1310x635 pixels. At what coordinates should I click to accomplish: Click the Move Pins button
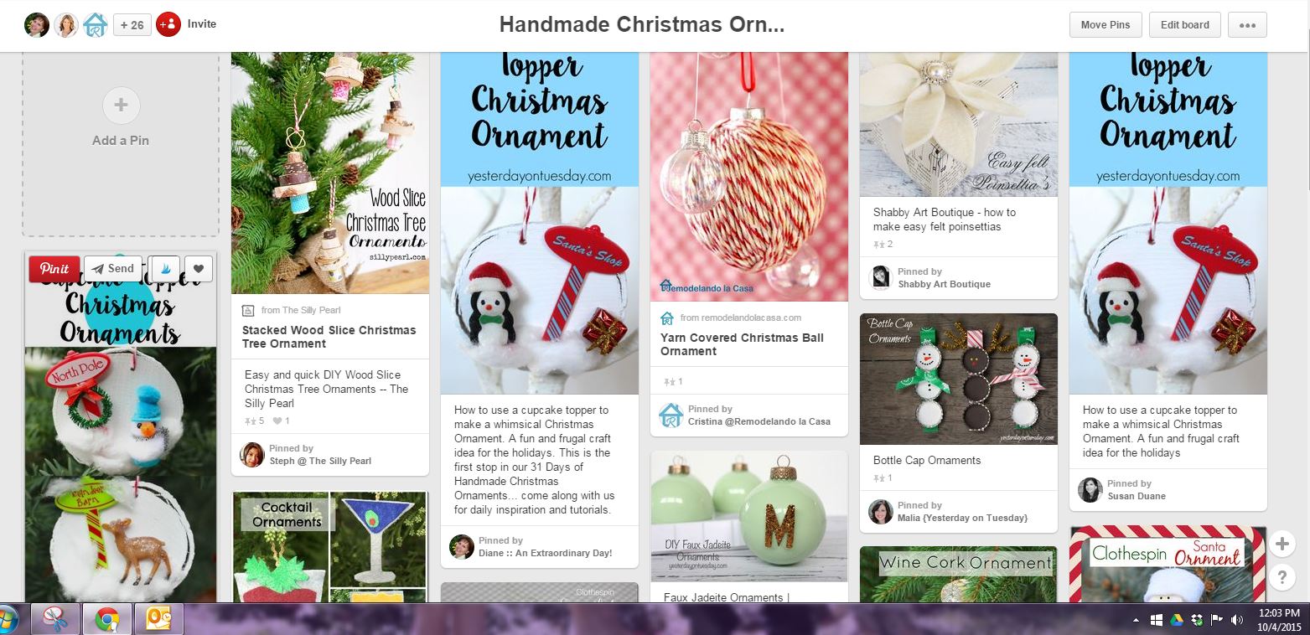point(1105,24)
